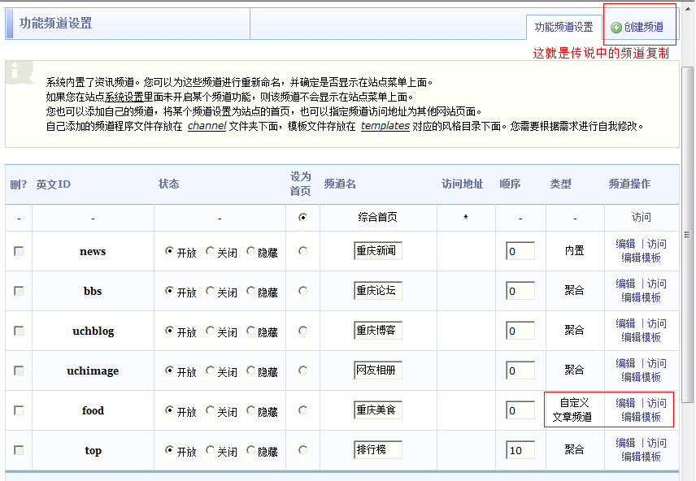Set top channel as homepage
Viewport: 696px width, 481px height.
coord(302,450)
